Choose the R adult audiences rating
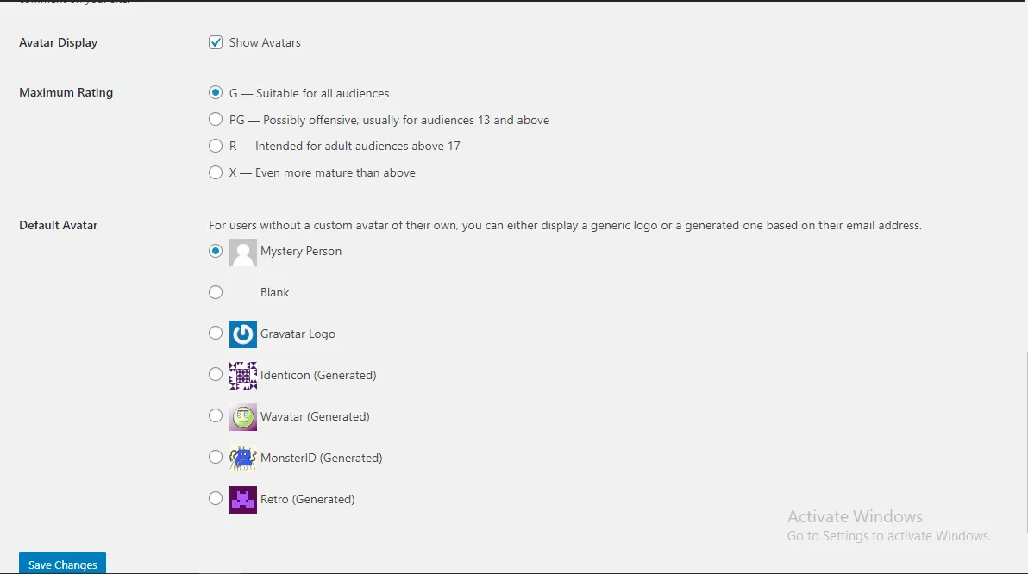The height and width of the screenshot is (574, 1028). pos(216,146)
